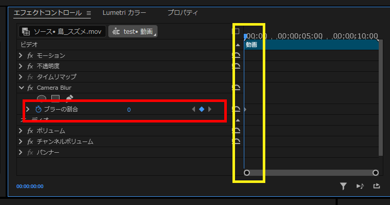This screenshot has height=205, width=390.
Task: Click the play audio only icon
Action: point(360,186)
